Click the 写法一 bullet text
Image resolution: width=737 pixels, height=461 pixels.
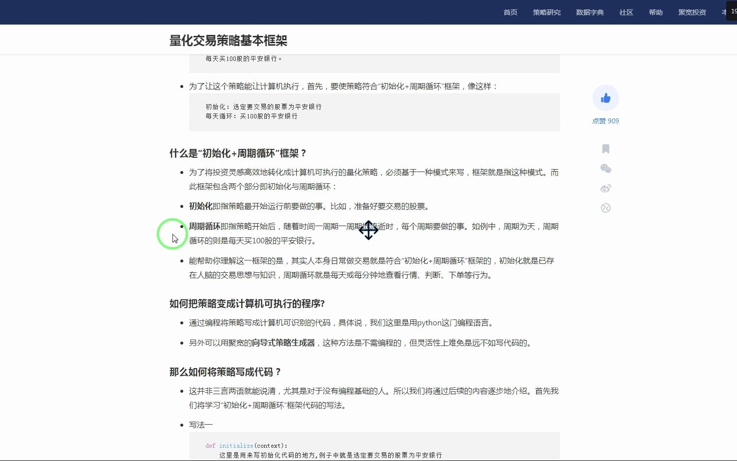tap(200, 425)
